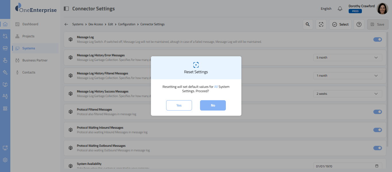This screenshot has width=392, height=172.
Task: Open the 1 month filtered messages dropdown
Action: (348, 76)
